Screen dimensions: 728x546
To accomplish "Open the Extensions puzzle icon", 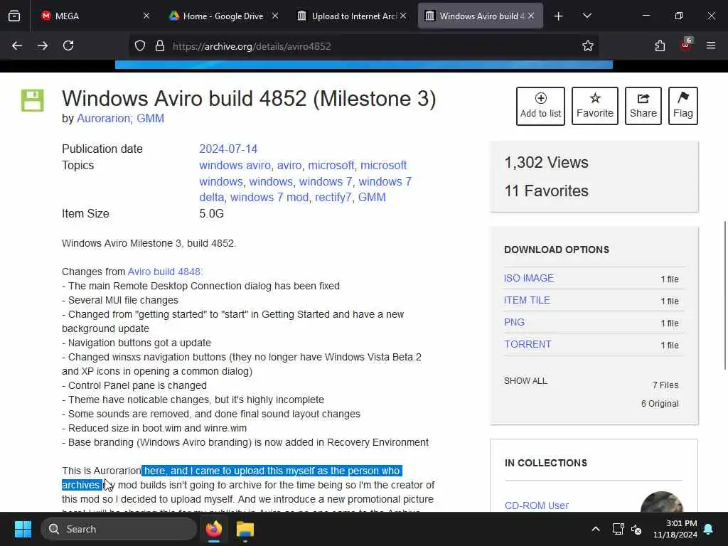I will tap(660, 45).
